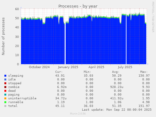This screenshot has height=117, width=156.
Task: Click the 'total' legend label
Action: pyautogui.click(x=13, y=106)
